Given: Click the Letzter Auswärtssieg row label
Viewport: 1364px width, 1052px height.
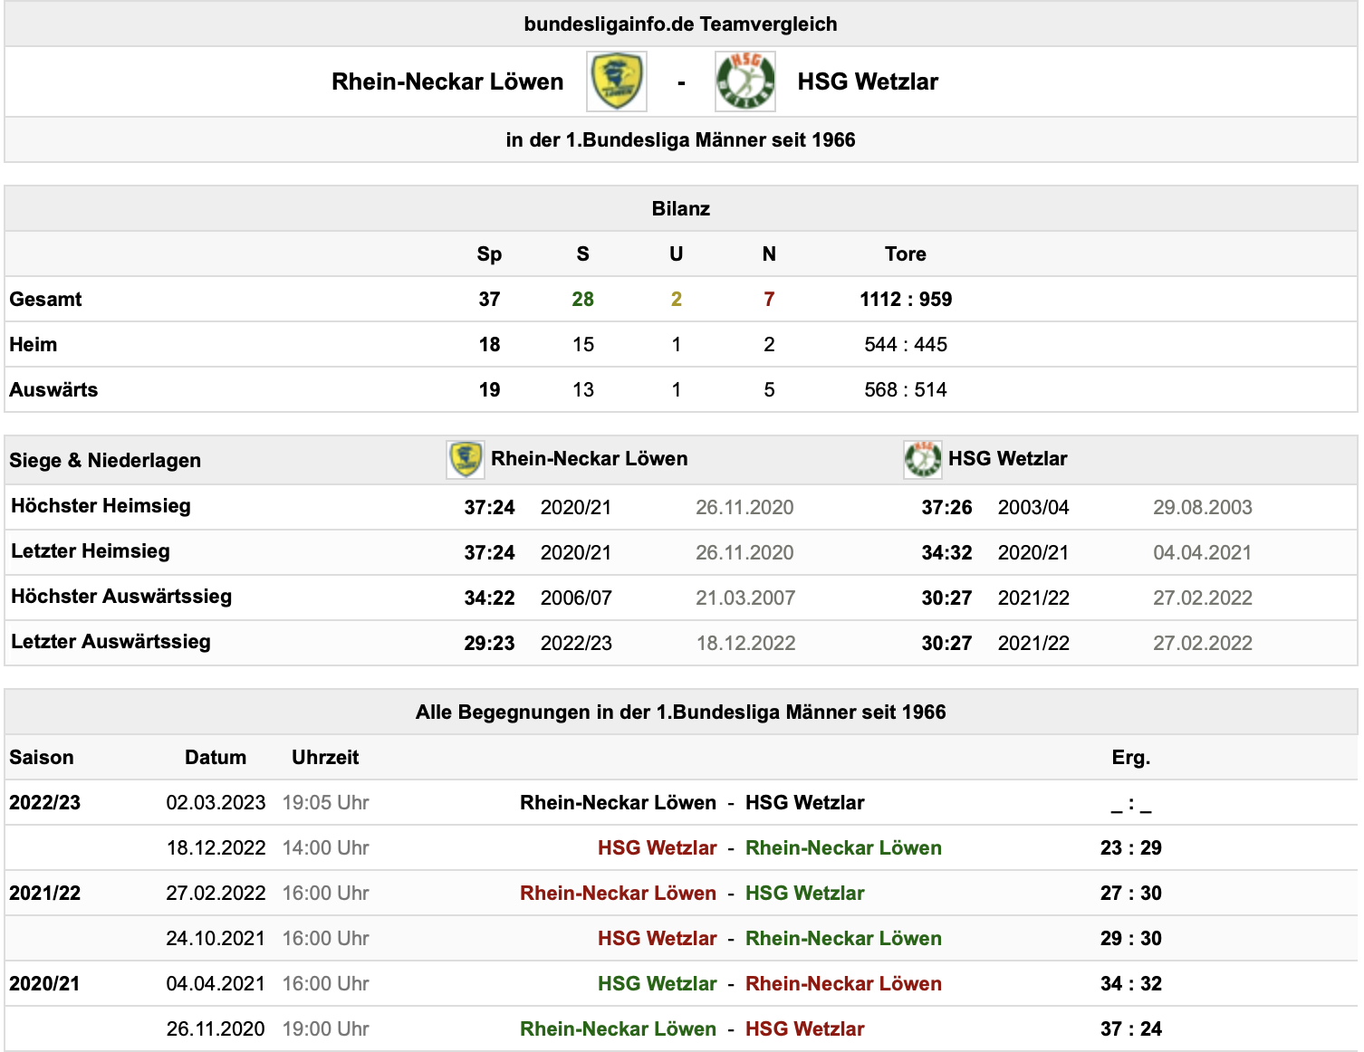Looking at the screenshot, I should pyautogui.click(x=110, y=642).
